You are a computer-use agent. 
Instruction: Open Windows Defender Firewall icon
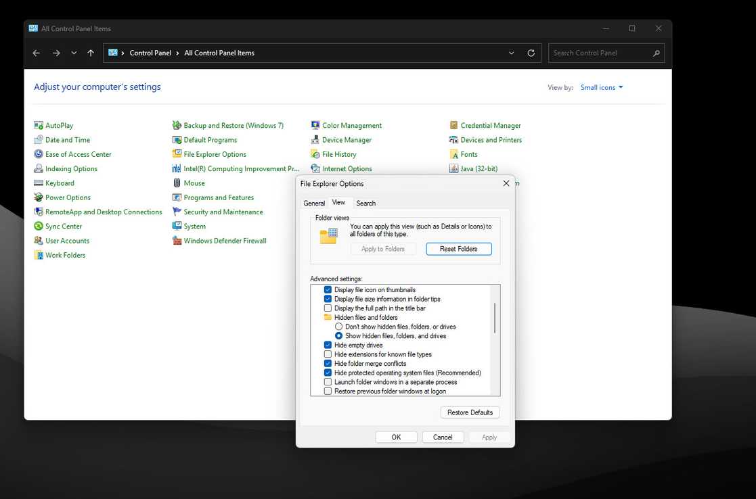177,241
